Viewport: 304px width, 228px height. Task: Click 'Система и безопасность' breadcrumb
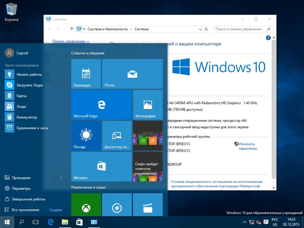(108, 29)
